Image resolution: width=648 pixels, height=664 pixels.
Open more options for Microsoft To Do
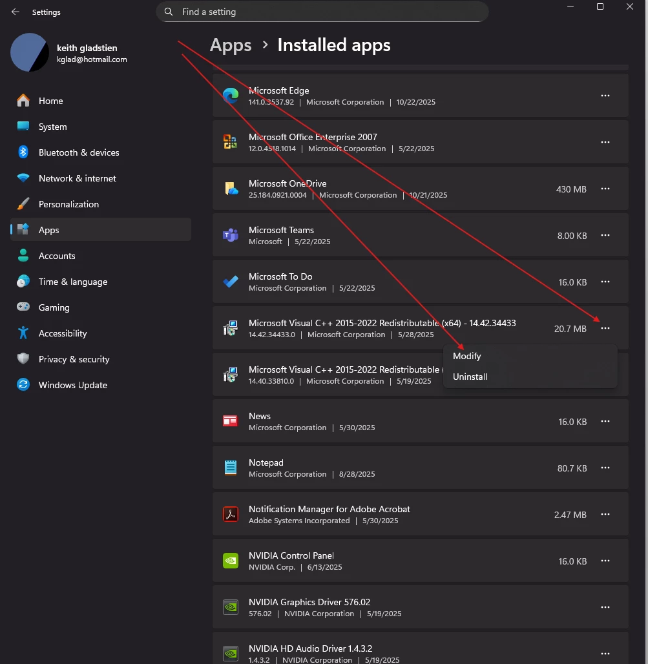click(x=605, y=282)
